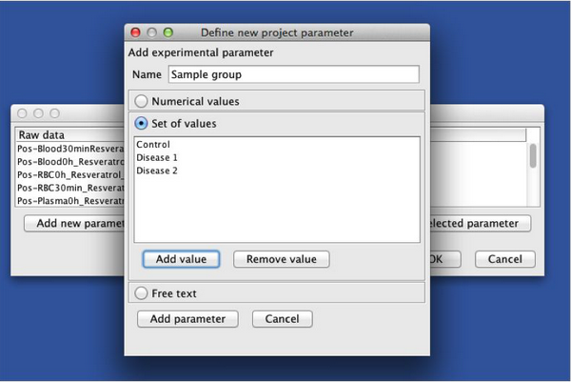
Task: Click into the Name input field
Action: 293,74
